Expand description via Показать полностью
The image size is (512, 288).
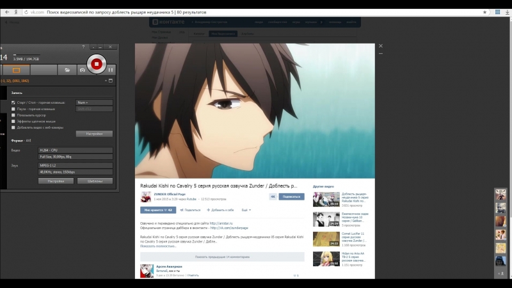(x=158, y=246)
